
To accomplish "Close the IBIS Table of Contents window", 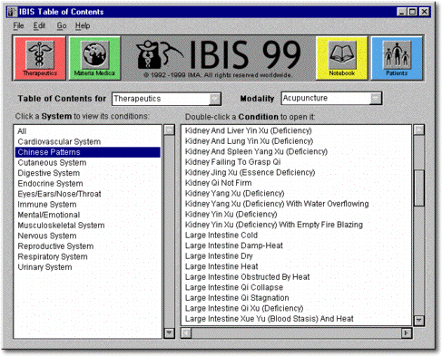I will point(425,12).
